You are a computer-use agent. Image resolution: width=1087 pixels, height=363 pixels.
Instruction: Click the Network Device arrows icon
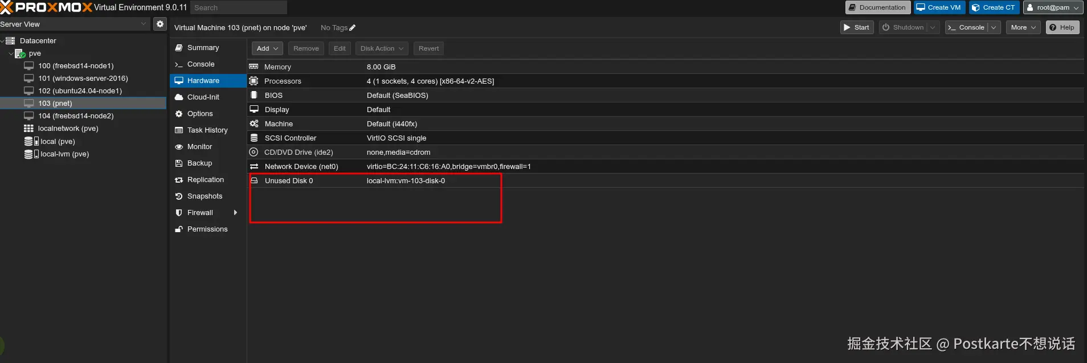point(254,166)
